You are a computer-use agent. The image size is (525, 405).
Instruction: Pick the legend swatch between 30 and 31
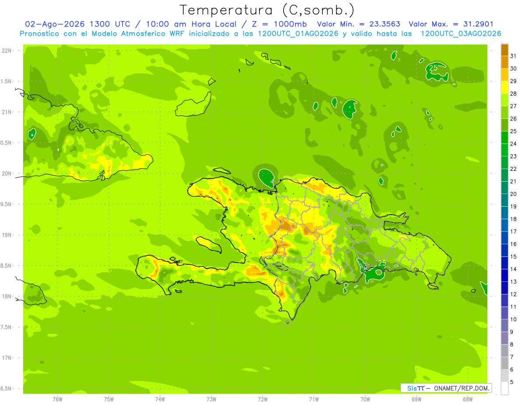[x=504, y=62]
